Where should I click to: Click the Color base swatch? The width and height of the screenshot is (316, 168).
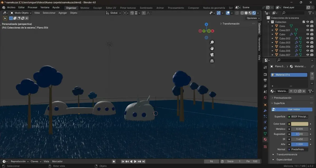[x=300, y=124]
